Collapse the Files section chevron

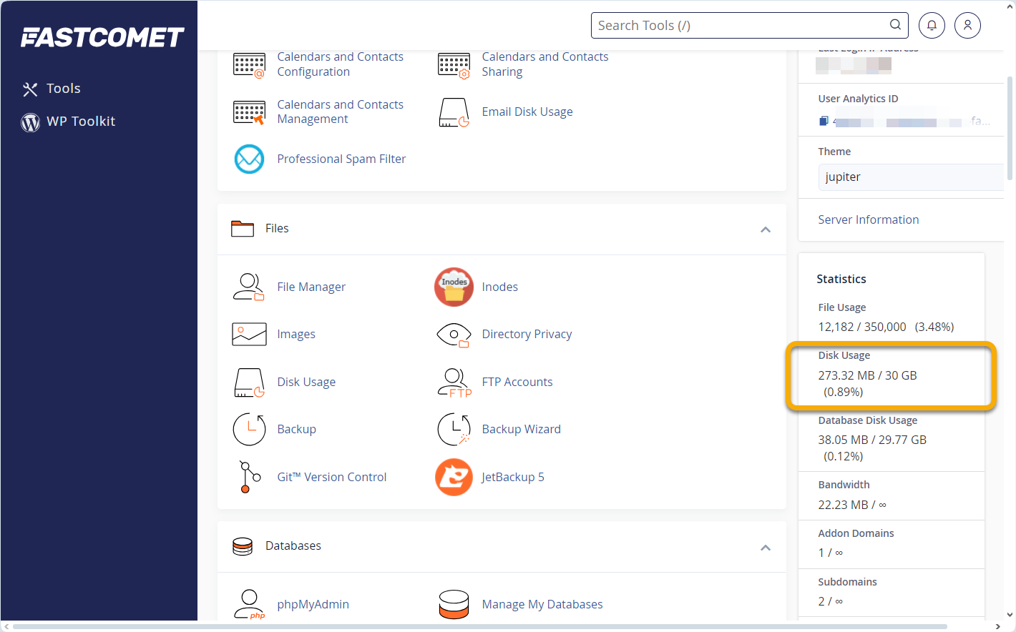[766, 229]
